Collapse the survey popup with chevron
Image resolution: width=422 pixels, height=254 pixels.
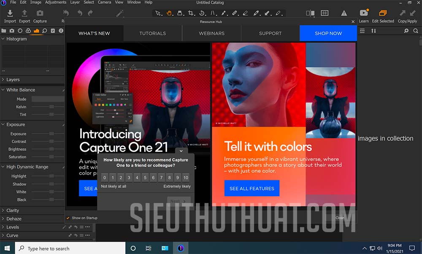[181, 151]
